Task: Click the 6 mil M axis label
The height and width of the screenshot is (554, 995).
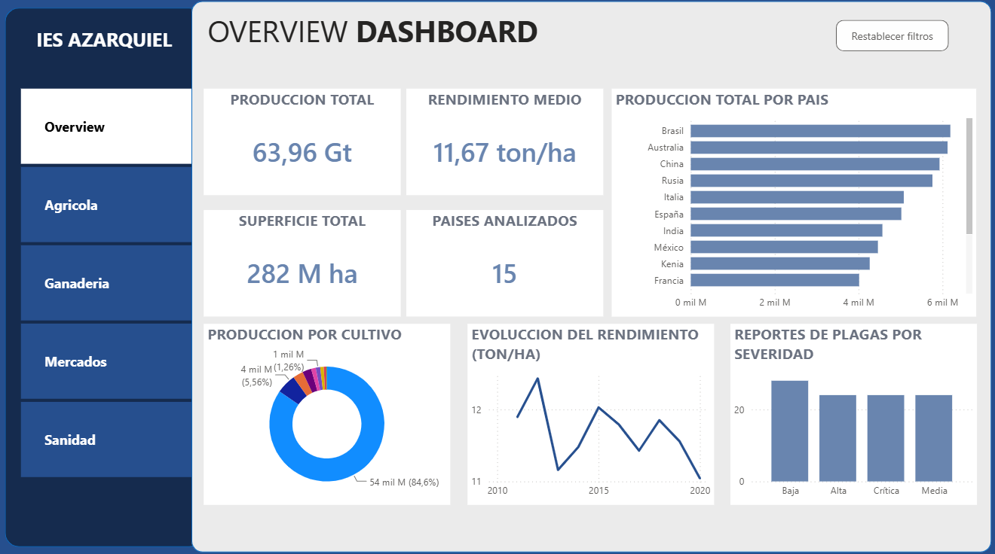Action: pyautogui.click(x=942, y=303)
